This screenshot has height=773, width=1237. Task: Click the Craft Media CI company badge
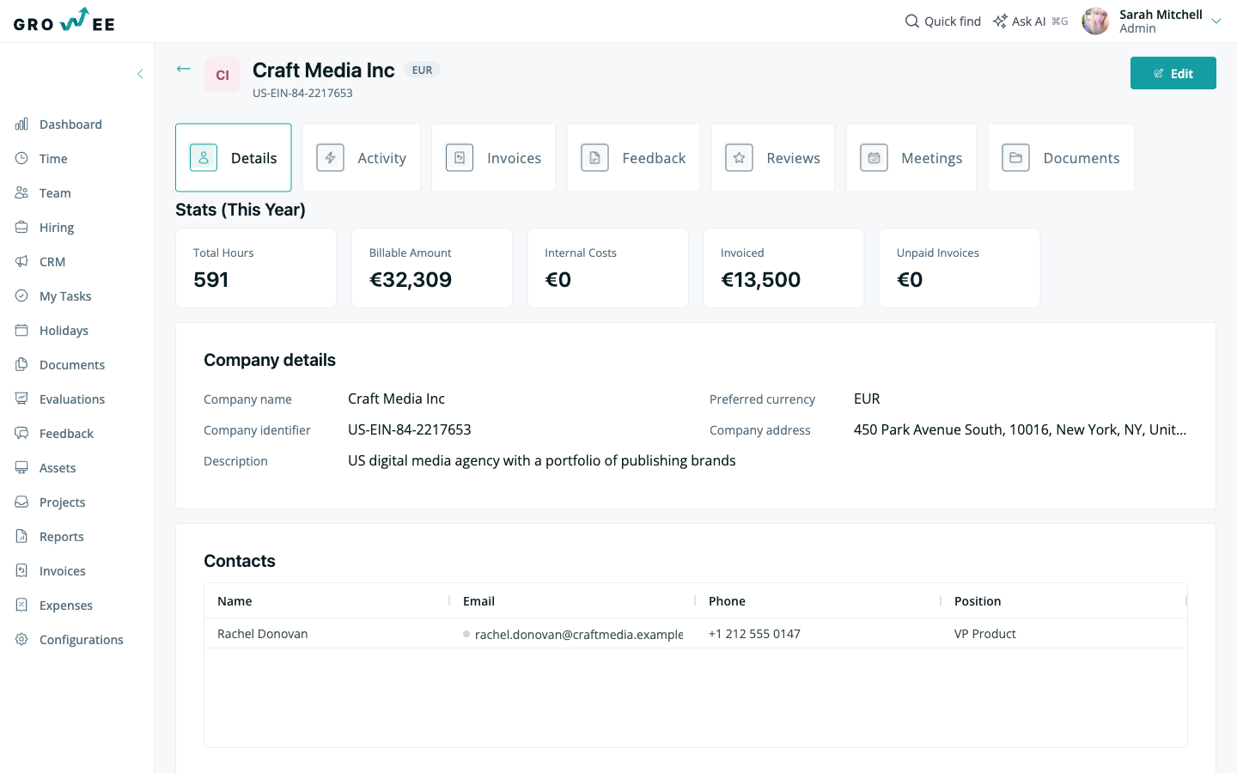click(x=222, y=75)
